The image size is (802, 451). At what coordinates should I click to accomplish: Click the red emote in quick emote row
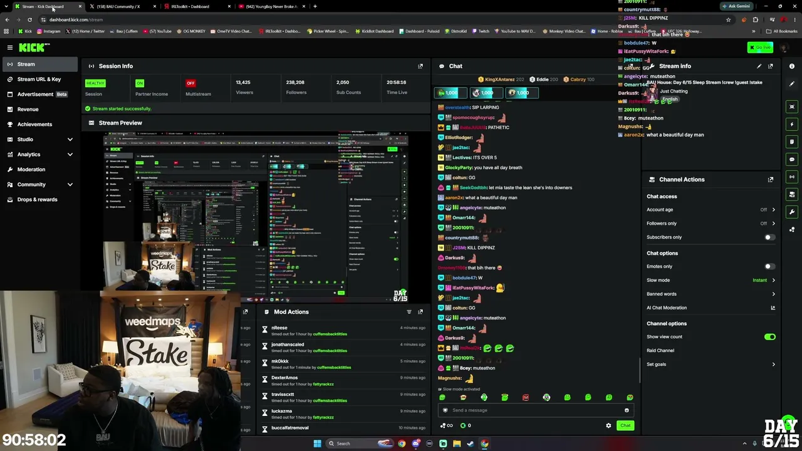pos(526,397)
